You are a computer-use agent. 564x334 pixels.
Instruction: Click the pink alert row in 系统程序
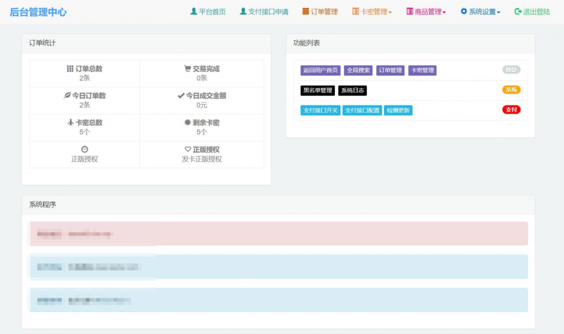coord(279,233)
